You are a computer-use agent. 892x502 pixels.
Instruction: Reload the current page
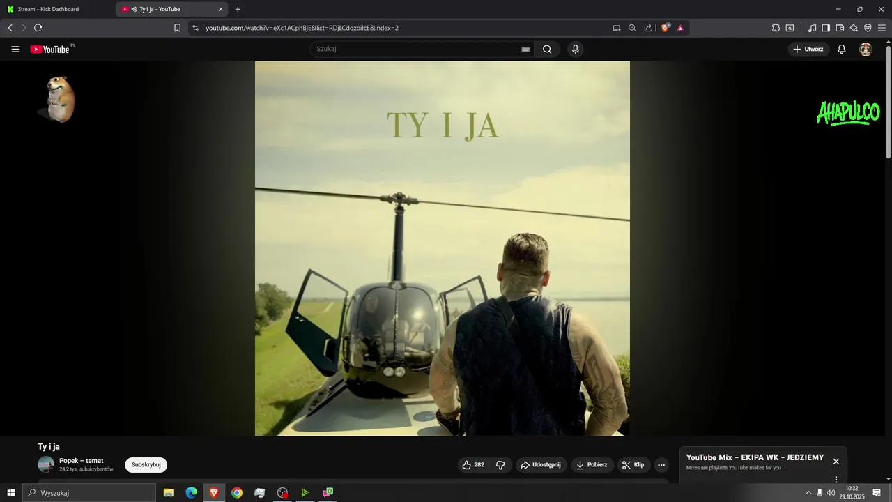coord(38,28)
